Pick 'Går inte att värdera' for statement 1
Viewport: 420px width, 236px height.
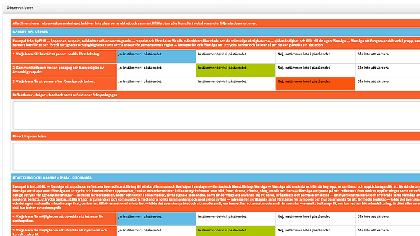tap(387, 56)
